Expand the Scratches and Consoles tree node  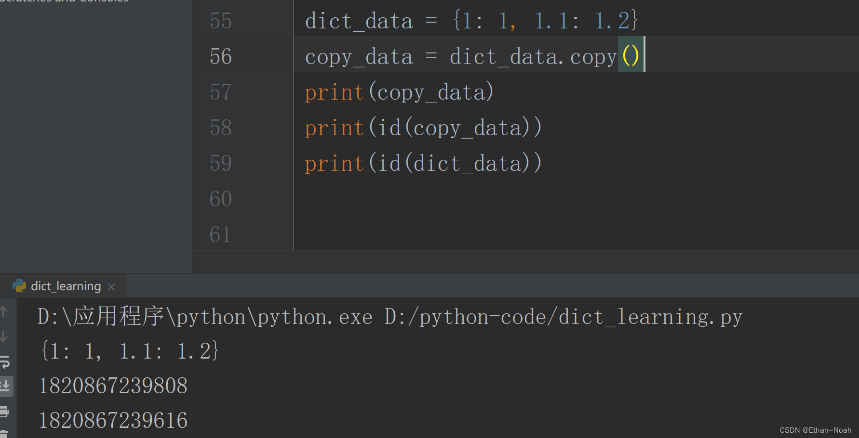tap(63, 1)
